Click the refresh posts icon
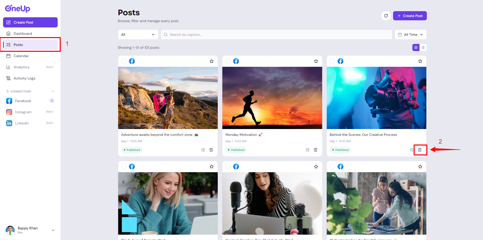This screenshot has height=240, width=483. click(386, 16)
